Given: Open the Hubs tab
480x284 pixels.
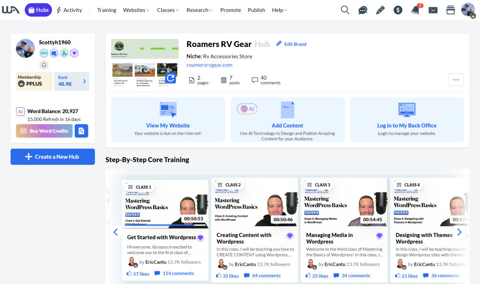Looking at the screenshot, I should 38,10.
